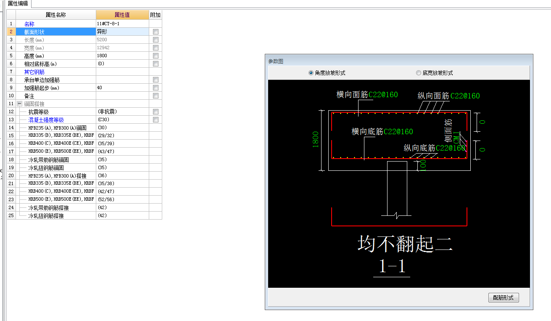
Task: Click the HPB235 锚固 value (30)
Action: tap(122, 127)
